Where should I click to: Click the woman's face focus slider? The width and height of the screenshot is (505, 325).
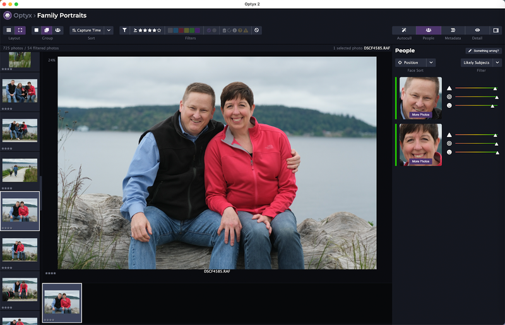(x=476, y=143)
